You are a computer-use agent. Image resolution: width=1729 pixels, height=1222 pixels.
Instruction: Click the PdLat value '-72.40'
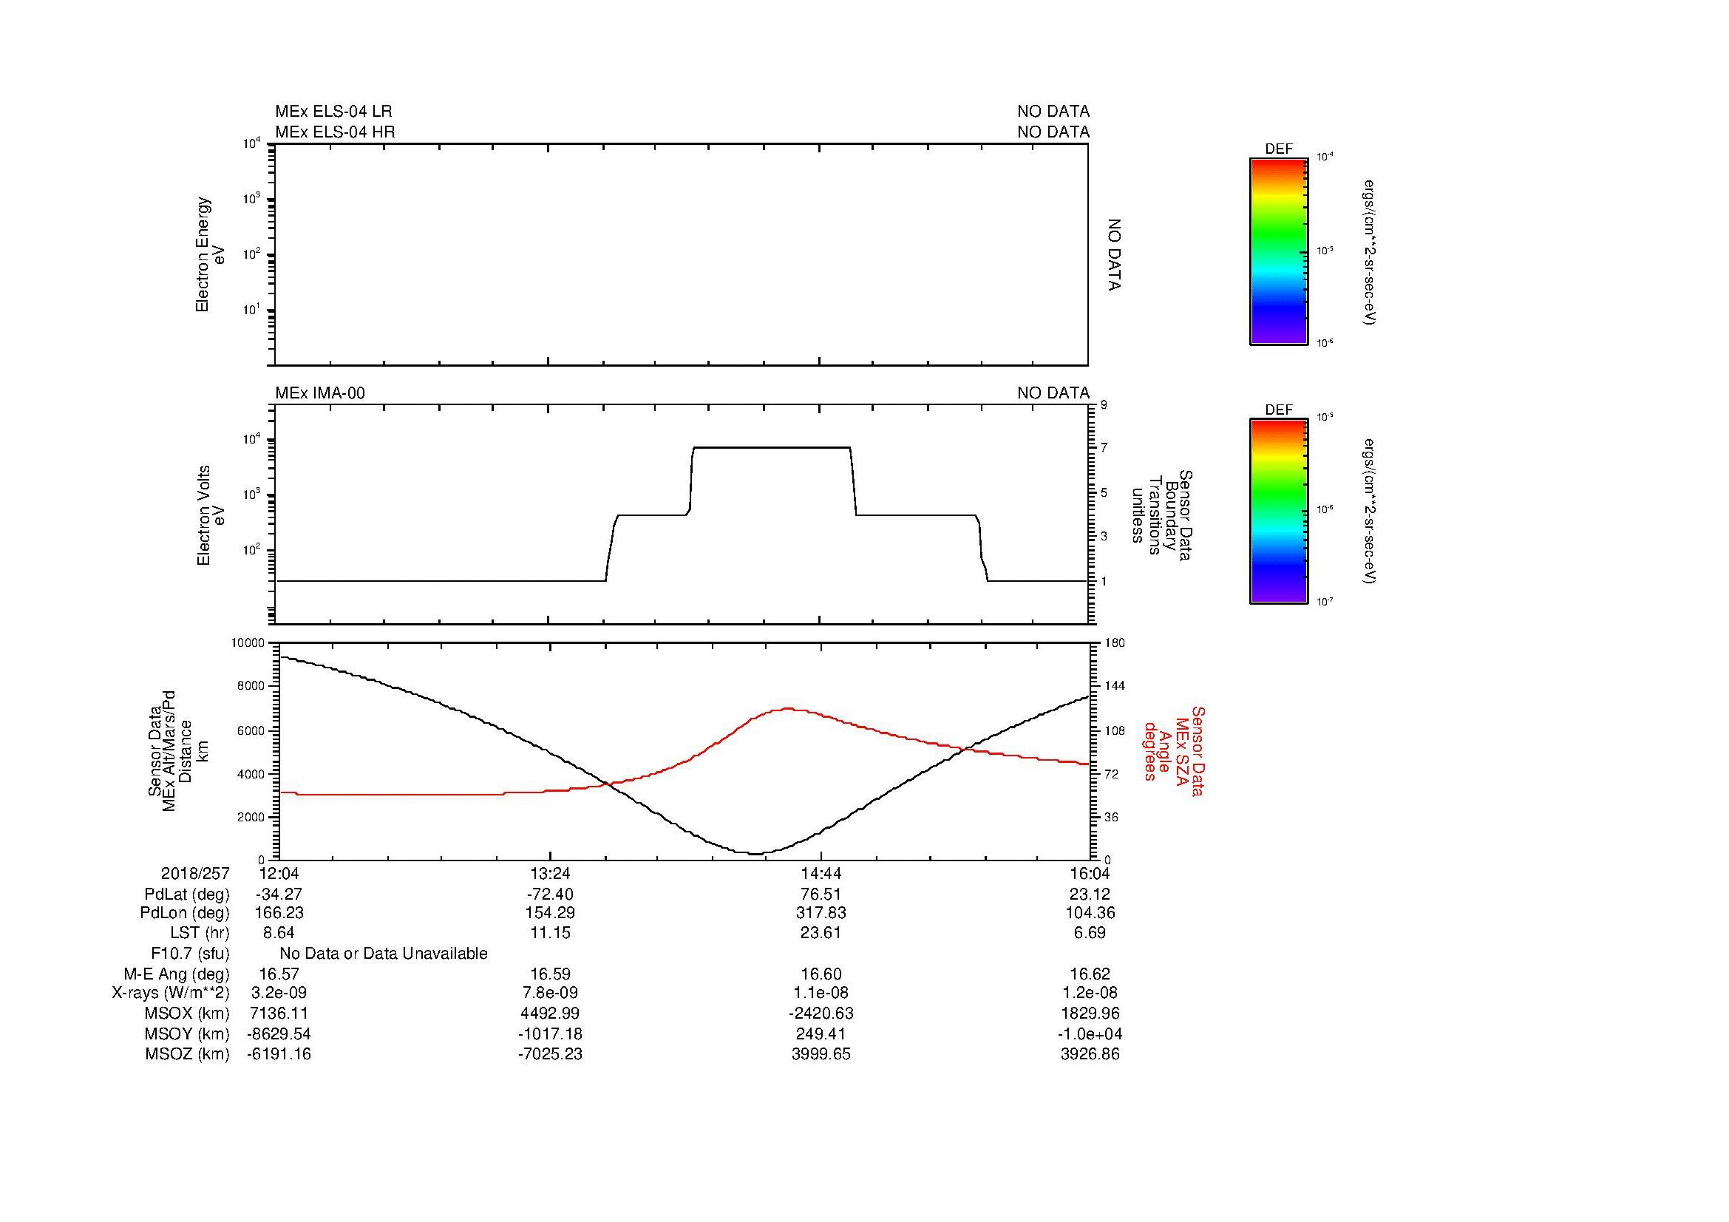pos(551,895)
